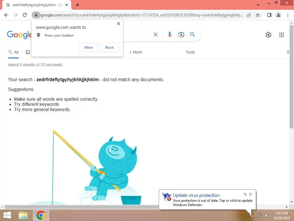Block google.com from knowing your location
294x221 pixels.
tap(109, 47)
